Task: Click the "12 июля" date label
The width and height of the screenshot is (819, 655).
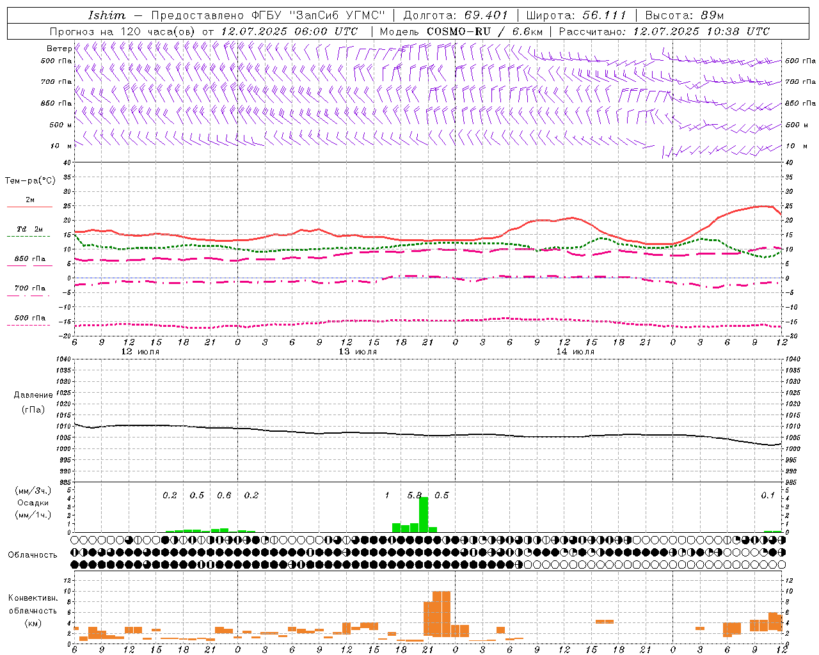Action: tap(140, 352)
